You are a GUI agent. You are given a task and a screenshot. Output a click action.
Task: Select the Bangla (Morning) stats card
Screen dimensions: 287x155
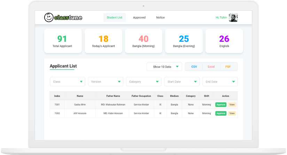(143, 41)
